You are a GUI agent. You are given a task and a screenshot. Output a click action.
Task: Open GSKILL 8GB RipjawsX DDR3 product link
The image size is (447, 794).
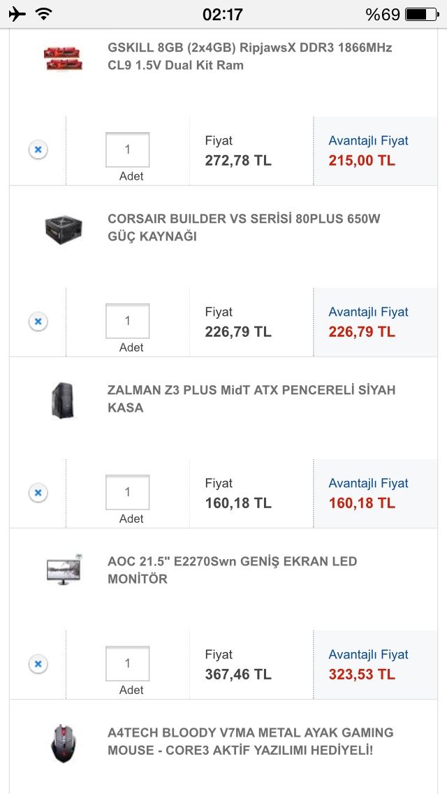(x=249, y=57)
